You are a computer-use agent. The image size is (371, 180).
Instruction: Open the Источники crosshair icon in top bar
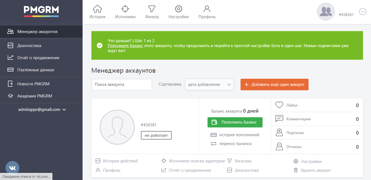(125, 9)
